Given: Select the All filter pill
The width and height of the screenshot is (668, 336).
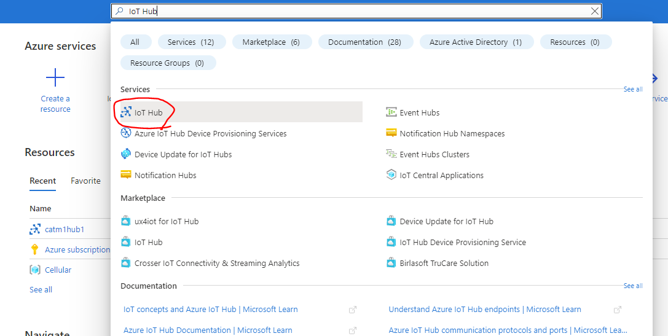Looking at the screenshot, I should (x=135, y=42).
